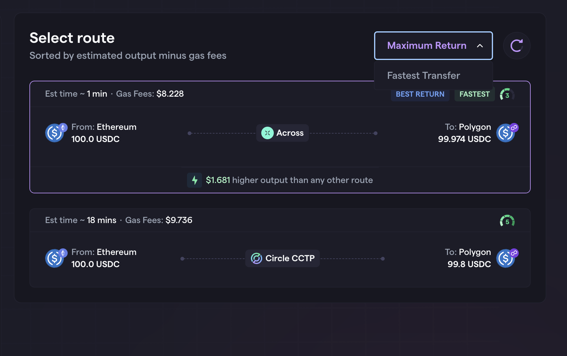The image size is (567, 356).
Task: Click To: Polygon in the Circle CCTP route
Action: coord(468,252)
